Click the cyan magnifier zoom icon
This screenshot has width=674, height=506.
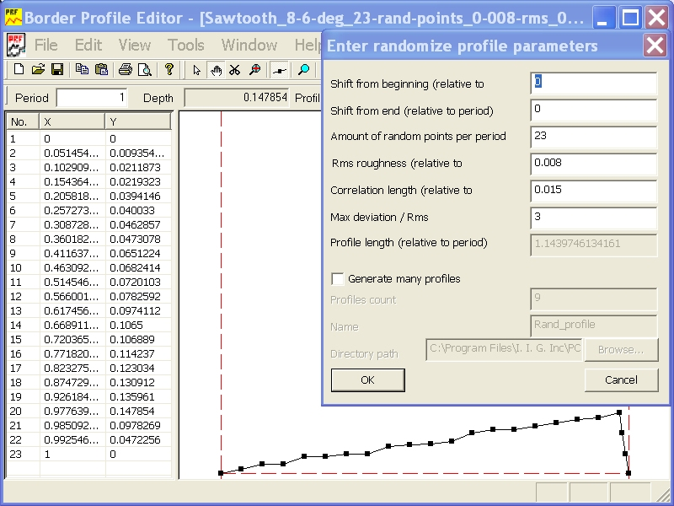point(303,70)
